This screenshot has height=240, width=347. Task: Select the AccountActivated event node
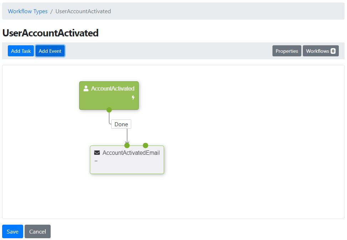point(109,96)
